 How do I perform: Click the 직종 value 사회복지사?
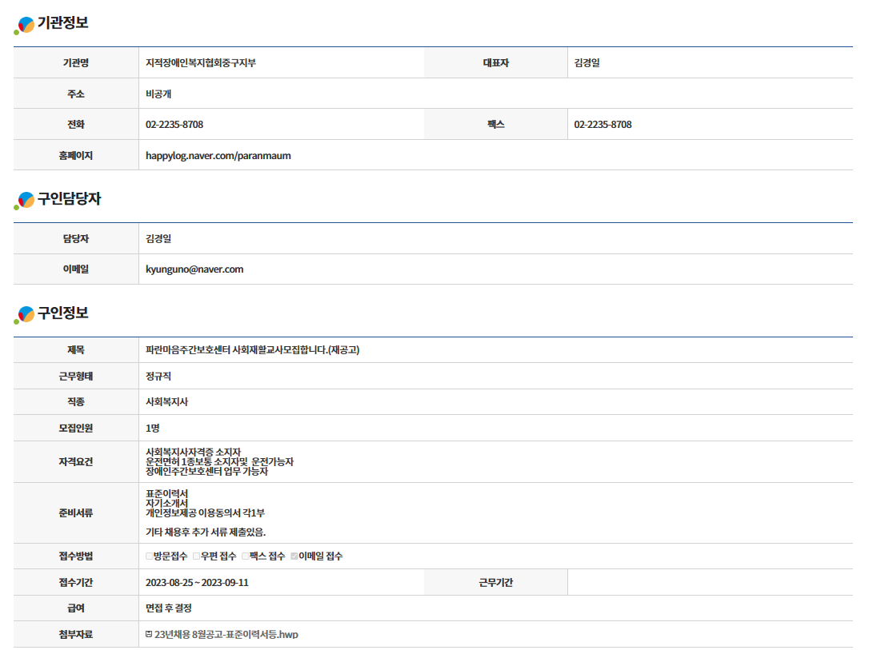pyautogui.click(x=166, y=402)
